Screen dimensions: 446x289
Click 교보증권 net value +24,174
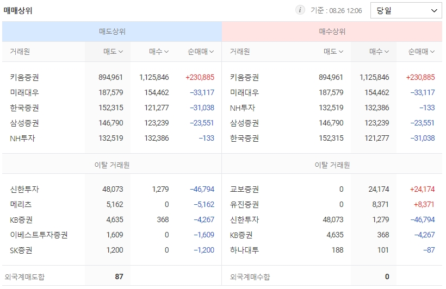tap(423, 189)
